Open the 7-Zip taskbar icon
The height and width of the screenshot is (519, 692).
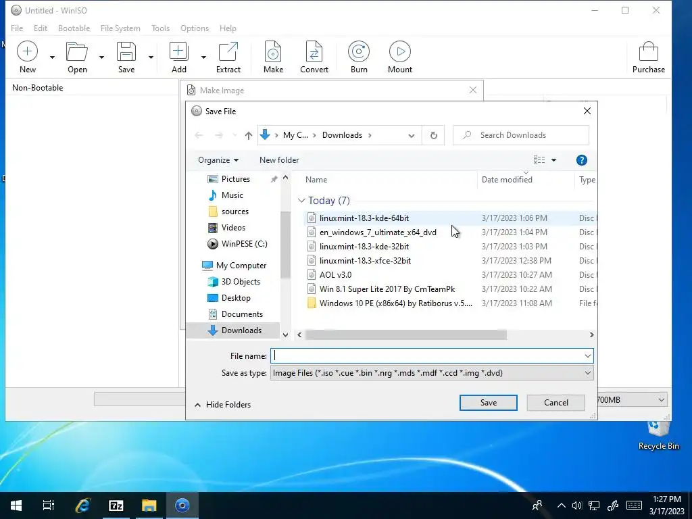(116, 505)
